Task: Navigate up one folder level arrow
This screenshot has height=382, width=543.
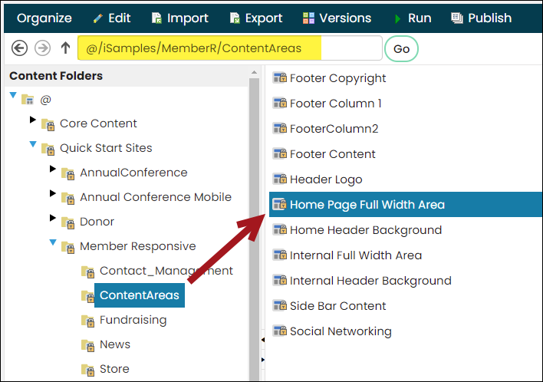Action: coord(65,48)
